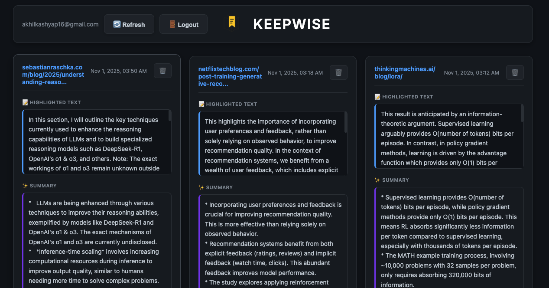
Task: Click the akhilkashyap16@gmail.com account email
Action: pyautogui.click(x=60, y=24)
